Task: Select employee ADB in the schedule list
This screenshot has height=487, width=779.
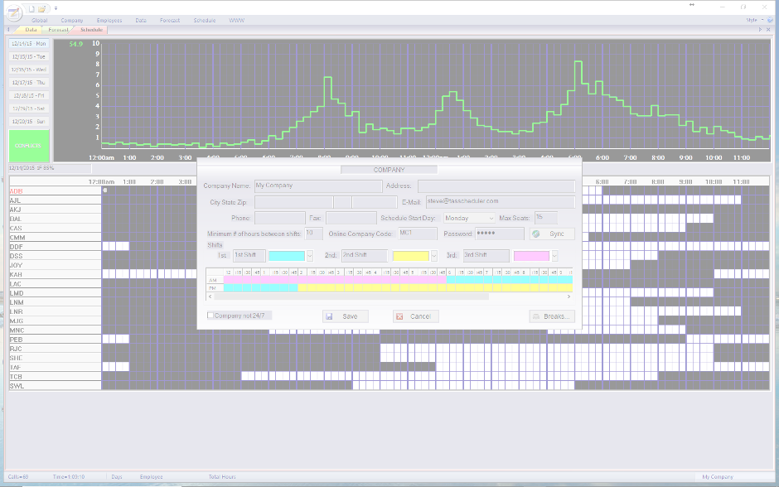Action: (x=56, y=191)
